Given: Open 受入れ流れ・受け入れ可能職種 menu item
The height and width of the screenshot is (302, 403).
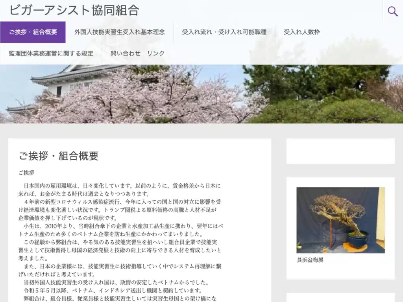Looking at the screenshot, I should 224,32.
